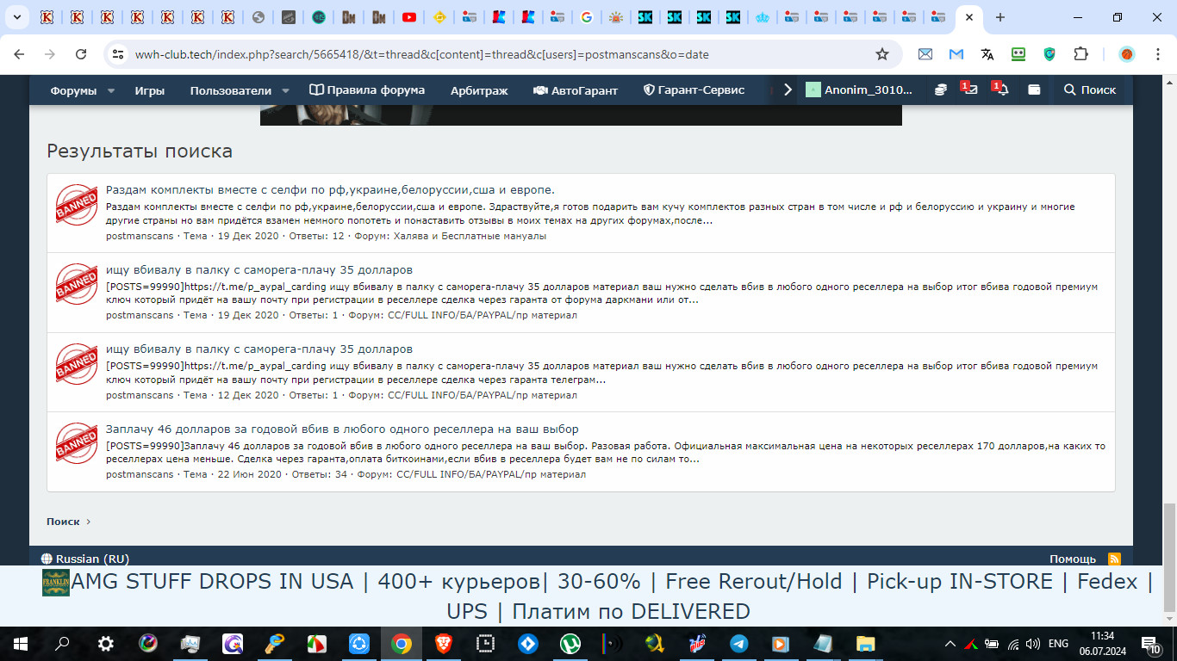1177x661 pixels.
Task: Click the green robot extension icon
Action: 1018,54
